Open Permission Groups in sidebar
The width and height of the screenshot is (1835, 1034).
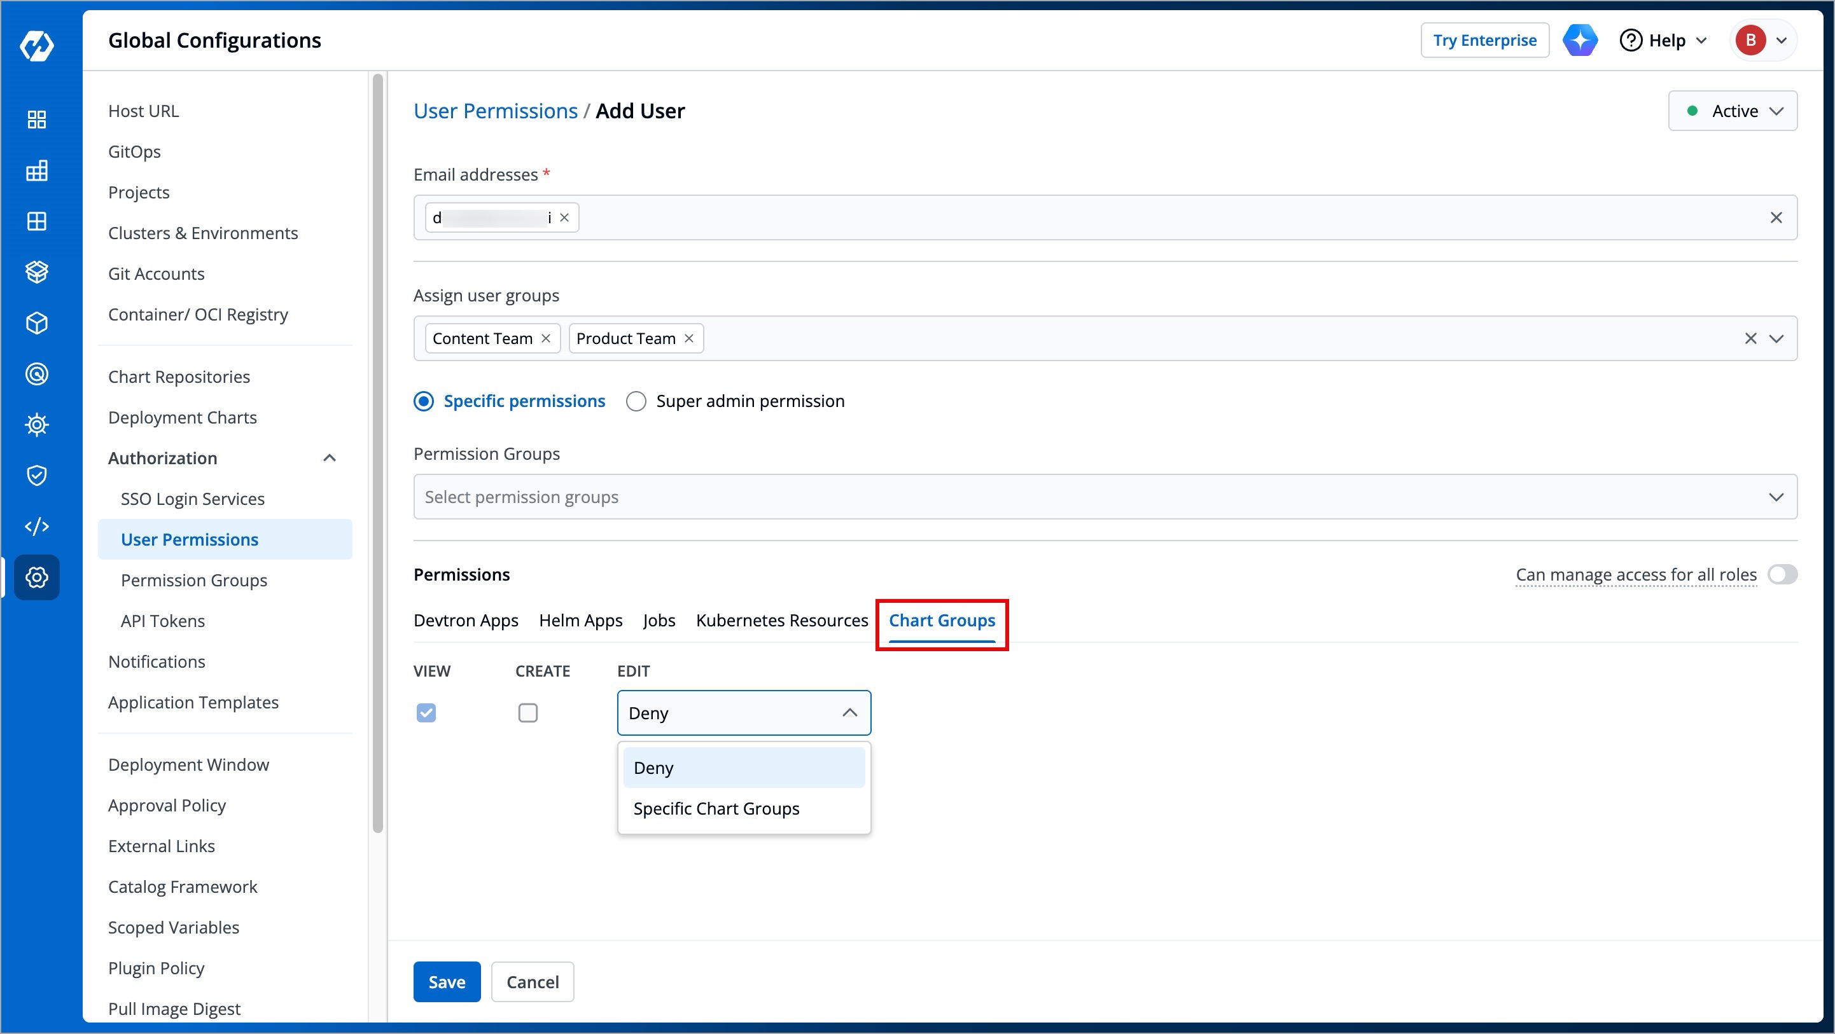pos(194,581)
